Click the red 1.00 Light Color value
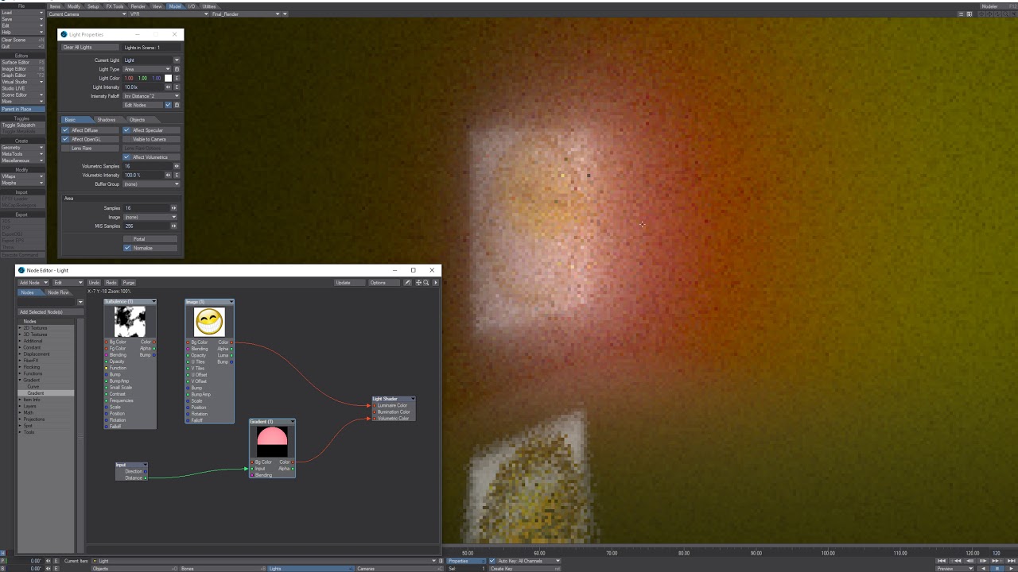The height and width of the screenshot is (572, 1018). [129, 78]
